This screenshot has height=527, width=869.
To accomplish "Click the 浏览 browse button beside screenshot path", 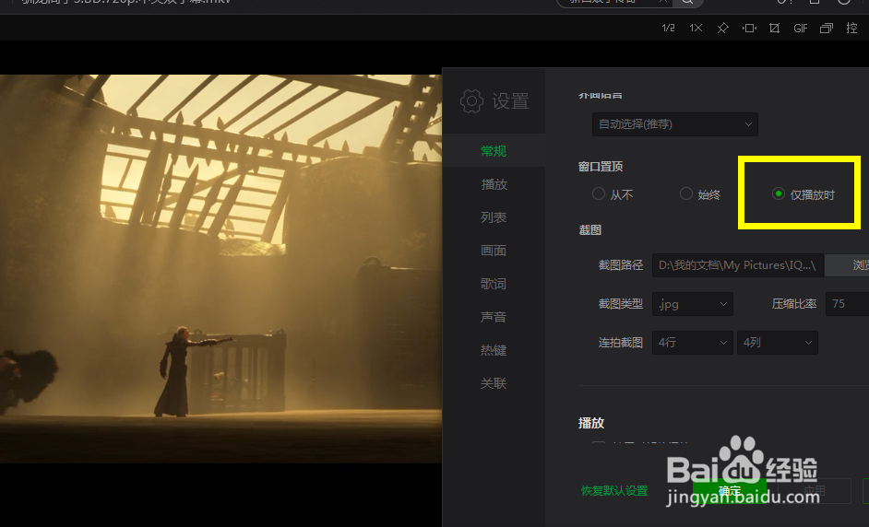I will 848,265.
